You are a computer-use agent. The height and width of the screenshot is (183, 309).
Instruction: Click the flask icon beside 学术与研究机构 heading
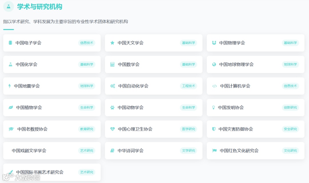[9, 7]
